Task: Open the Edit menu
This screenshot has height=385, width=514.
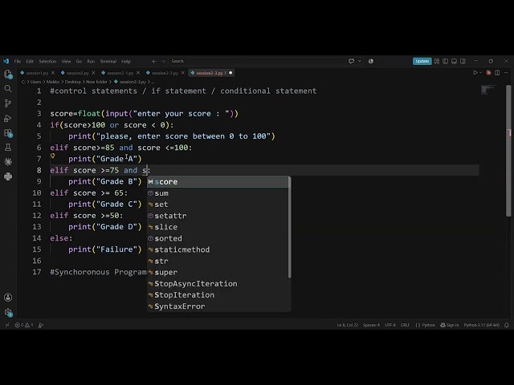Action: [x=30, y=61]
